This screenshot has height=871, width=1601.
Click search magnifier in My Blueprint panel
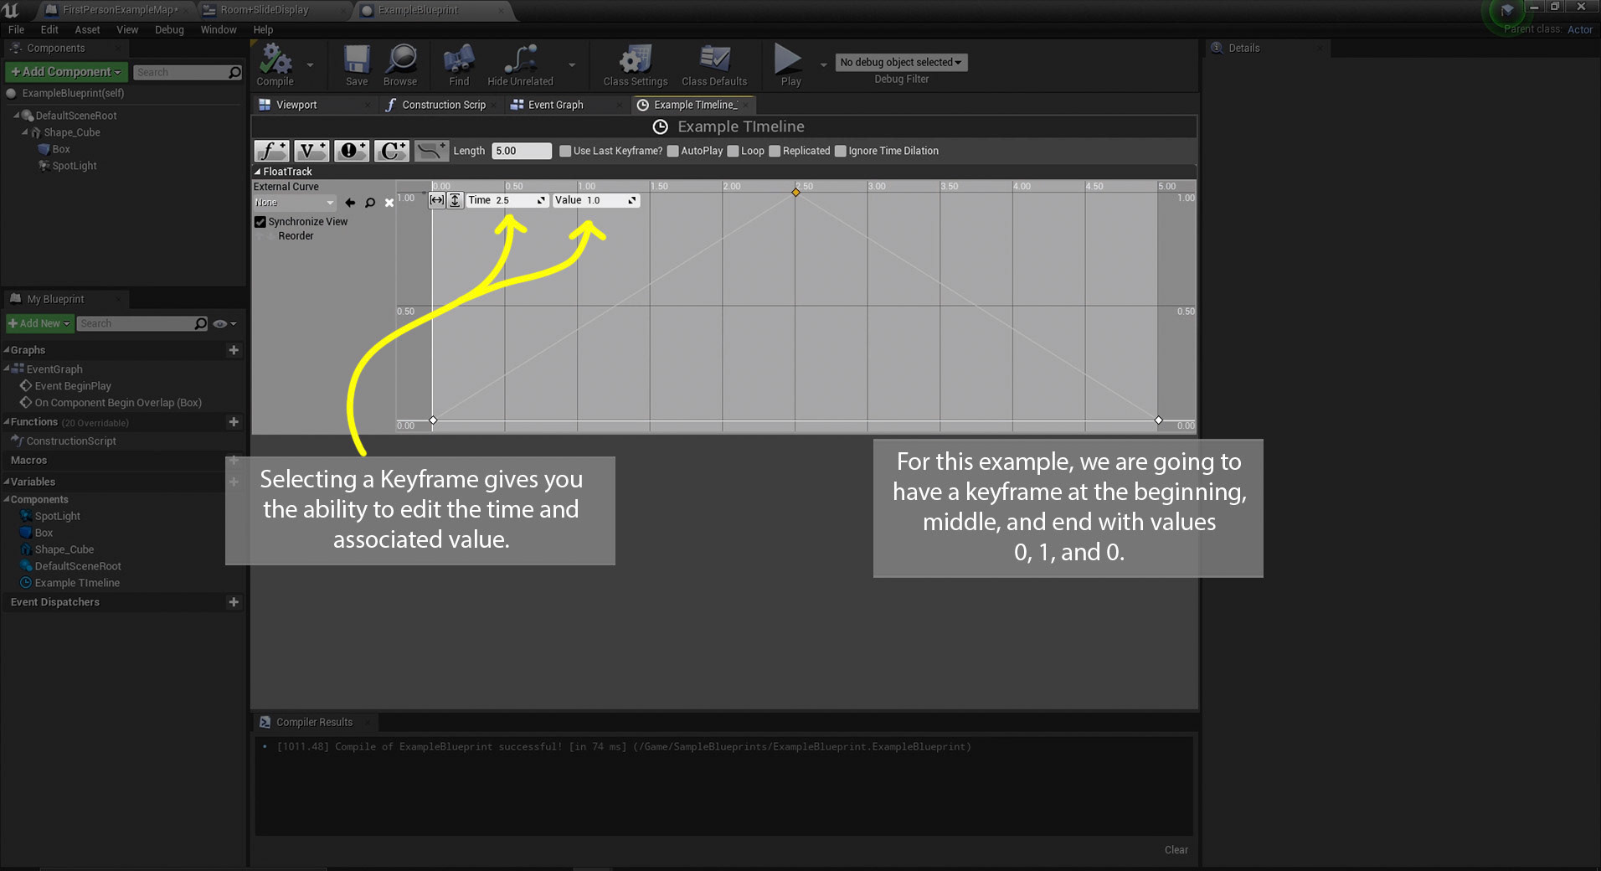[x=201, y=323]
